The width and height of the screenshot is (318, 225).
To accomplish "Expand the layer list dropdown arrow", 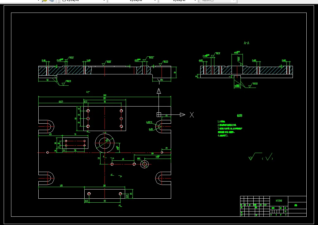I will 38,1.
